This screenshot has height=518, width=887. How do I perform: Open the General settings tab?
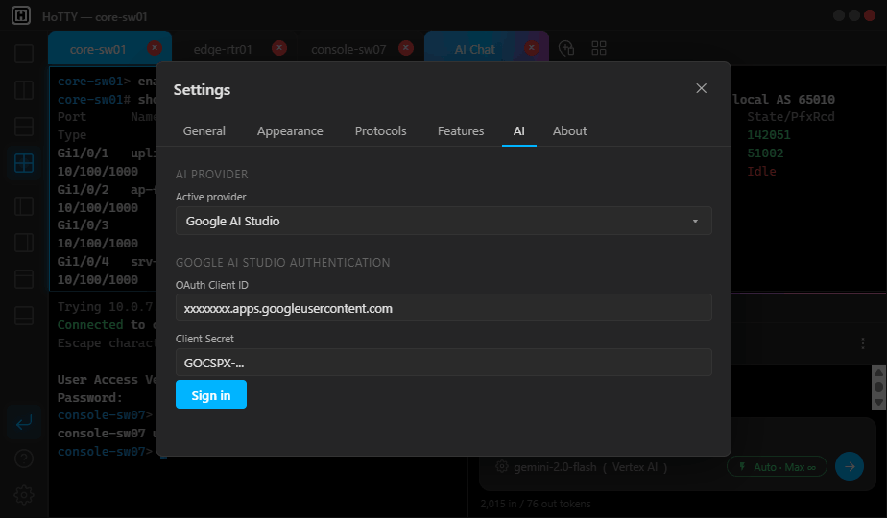tap(204, 131)
